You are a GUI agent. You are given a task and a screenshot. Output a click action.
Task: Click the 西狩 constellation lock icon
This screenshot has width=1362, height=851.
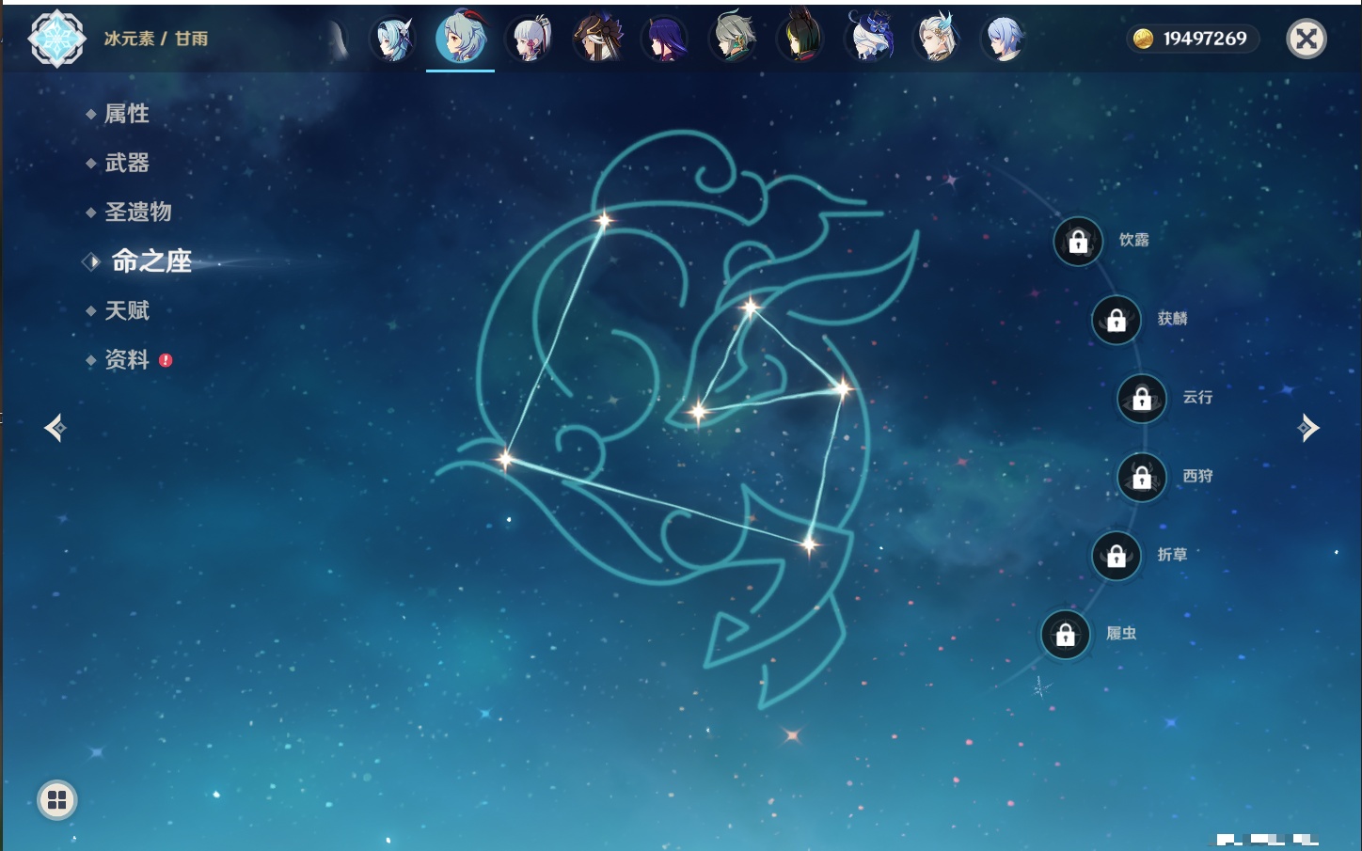(1142, 478)
